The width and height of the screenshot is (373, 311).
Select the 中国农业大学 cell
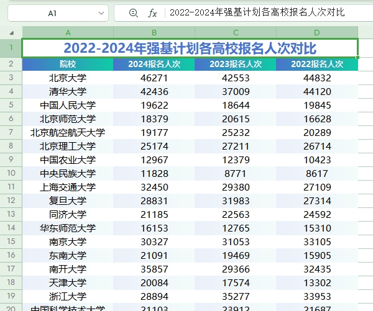click(68, 160)
